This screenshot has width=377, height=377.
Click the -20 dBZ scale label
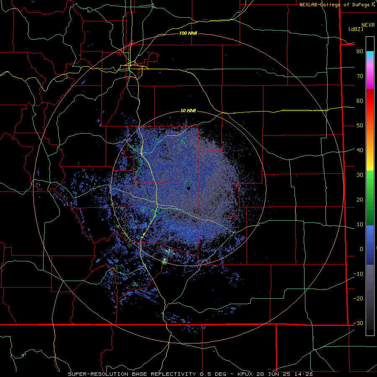coord(358,299)
